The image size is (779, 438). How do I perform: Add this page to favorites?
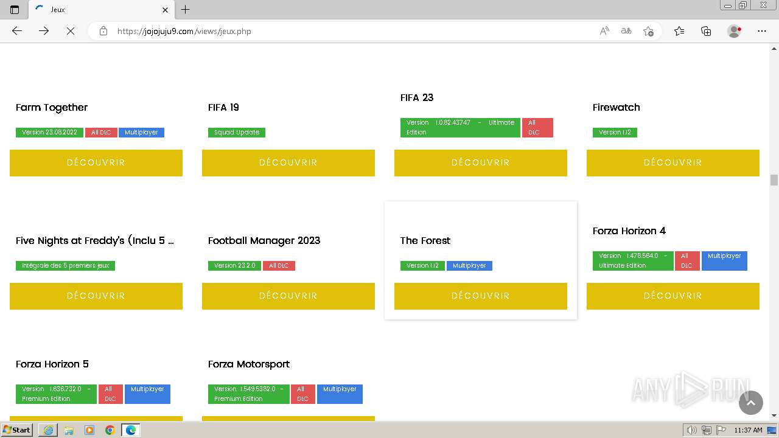coord(648,31)
